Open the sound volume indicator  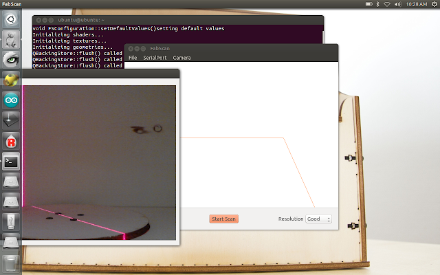tap(397, 4)
